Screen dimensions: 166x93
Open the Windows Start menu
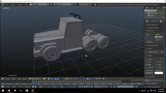(3, 91)
